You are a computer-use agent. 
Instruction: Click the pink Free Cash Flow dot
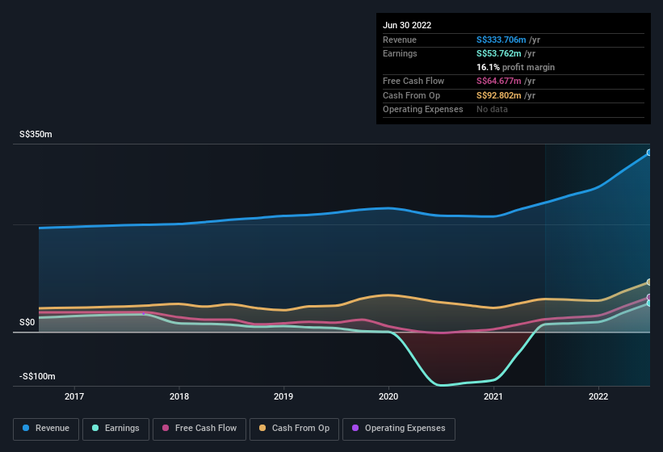click(x=166, y=428)
